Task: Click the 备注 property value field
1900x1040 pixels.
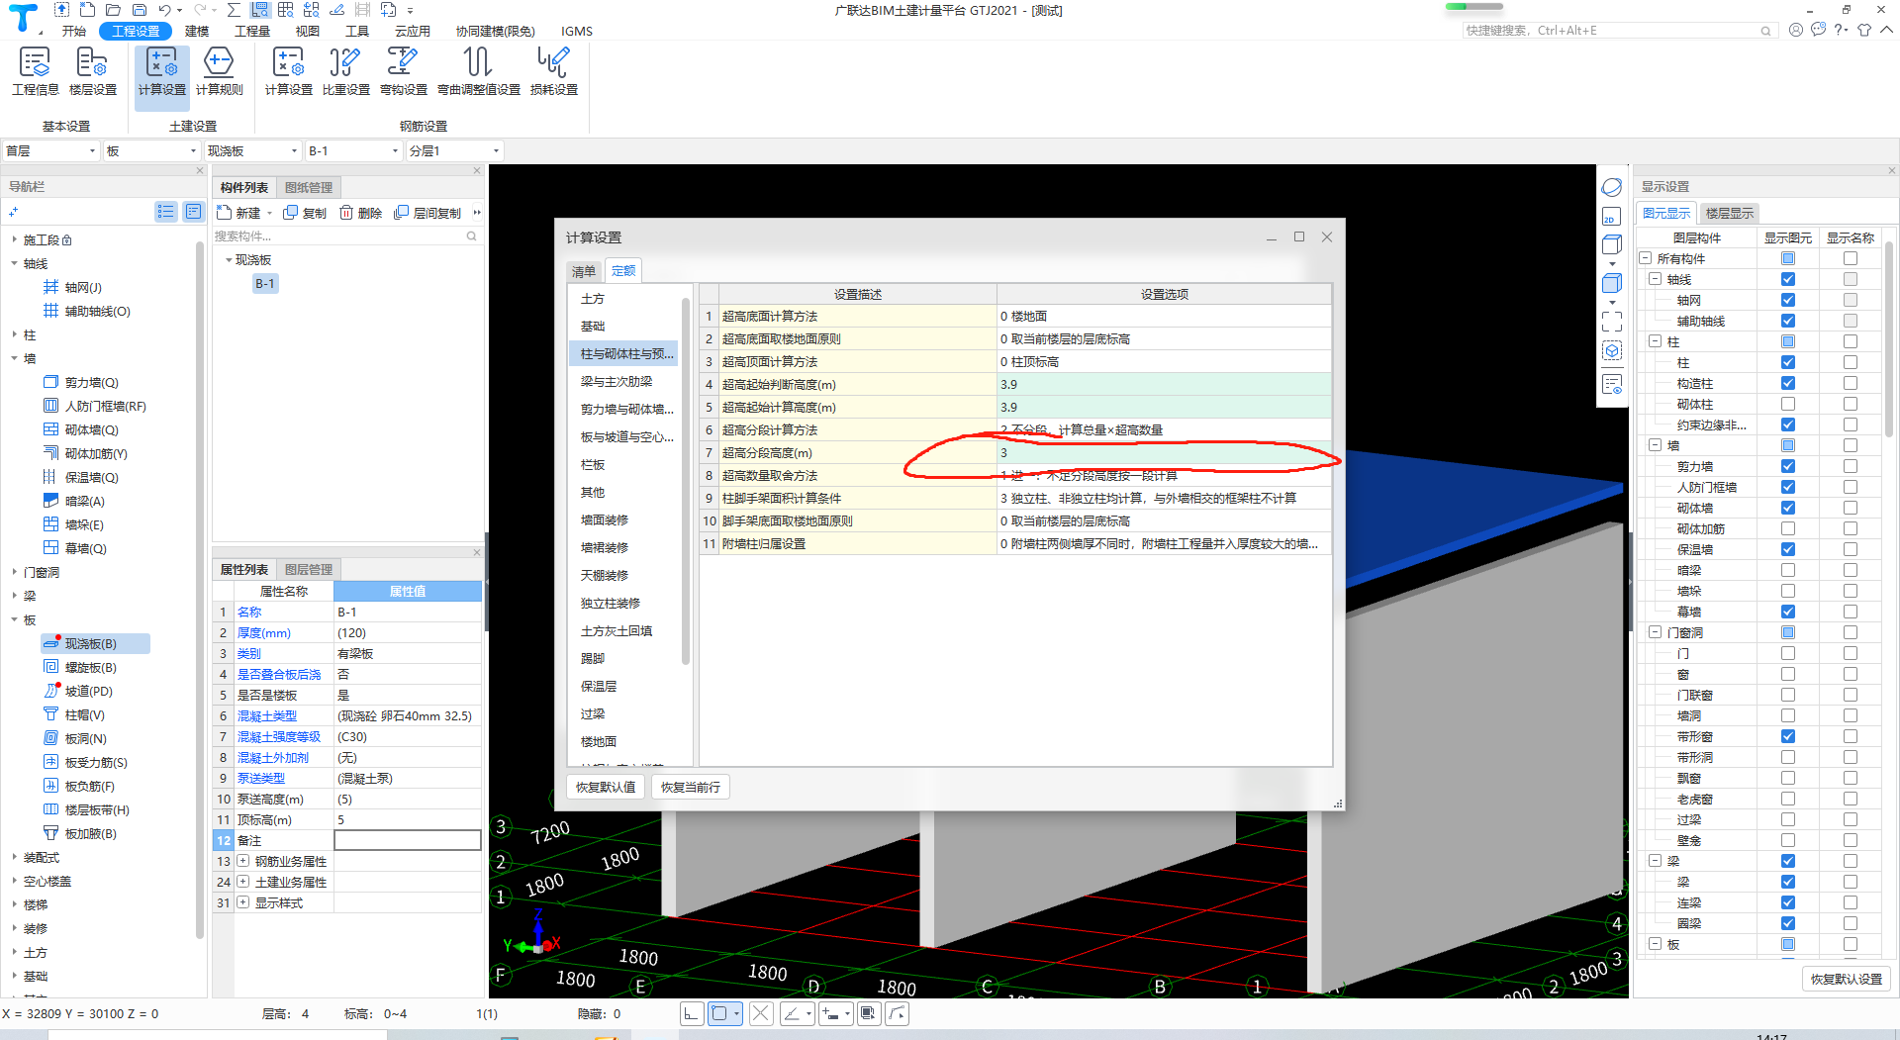Action: (408, 840)
